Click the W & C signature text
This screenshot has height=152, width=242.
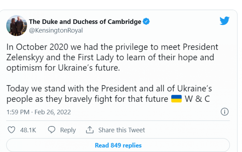coord(197,99)
